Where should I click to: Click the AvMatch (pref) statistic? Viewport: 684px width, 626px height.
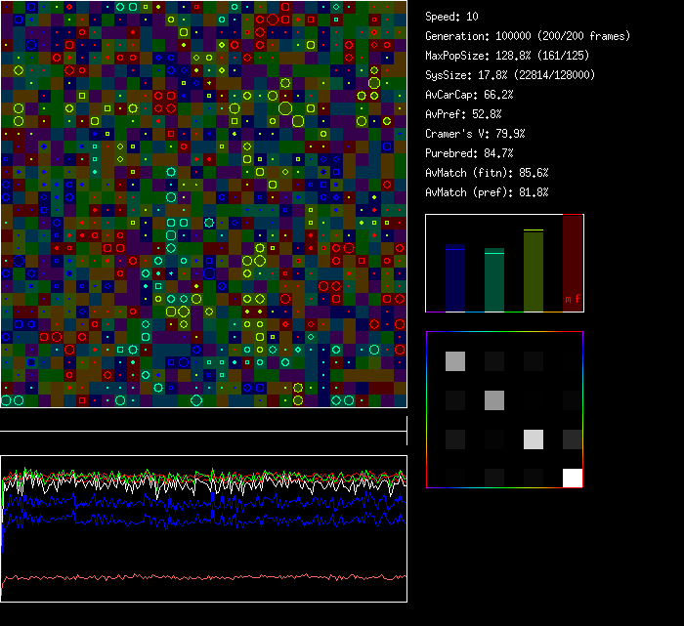click(487, 192)
